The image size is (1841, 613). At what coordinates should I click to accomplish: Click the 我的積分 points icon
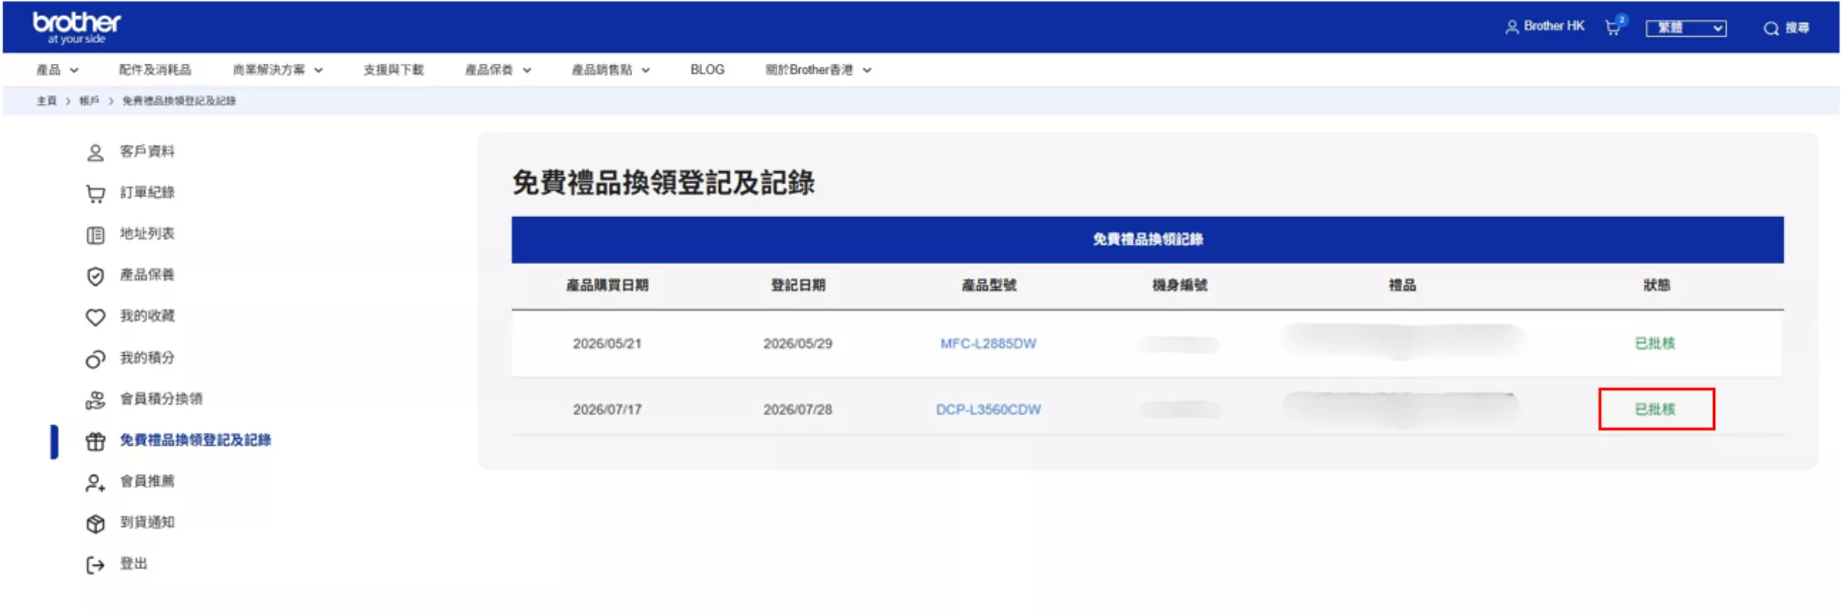pyautogui.click(x=95, y=358)
